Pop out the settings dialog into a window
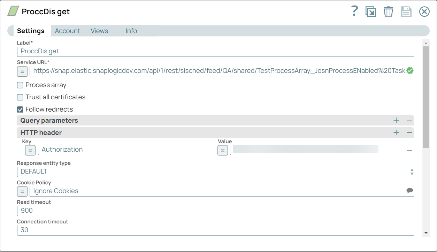This screenshot has width=437, height=252. click(371, 11)
